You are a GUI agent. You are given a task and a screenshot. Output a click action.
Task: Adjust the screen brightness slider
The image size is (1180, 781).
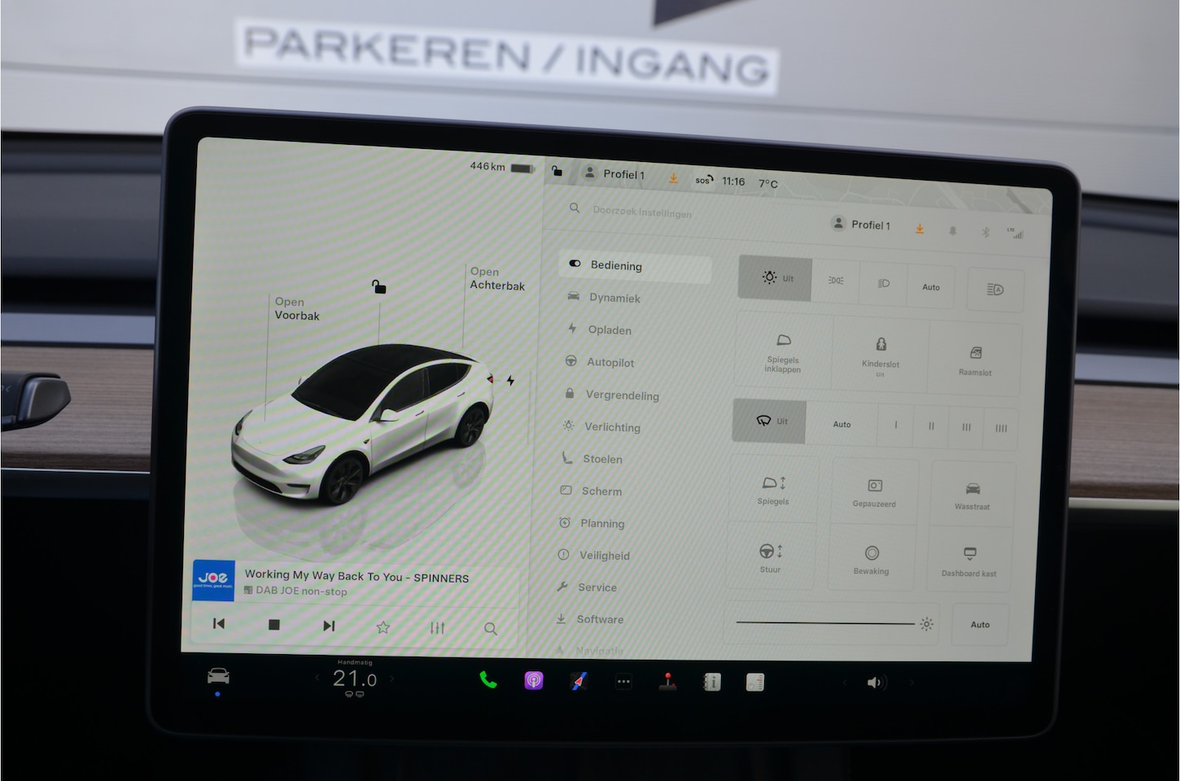pos(825,623)
